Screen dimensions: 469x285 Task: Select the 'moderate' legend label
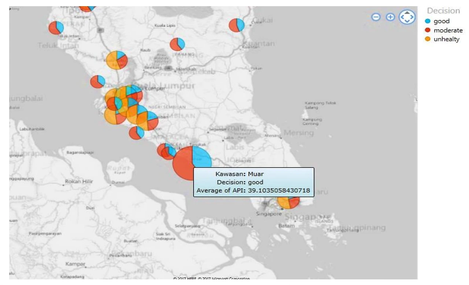448,30
